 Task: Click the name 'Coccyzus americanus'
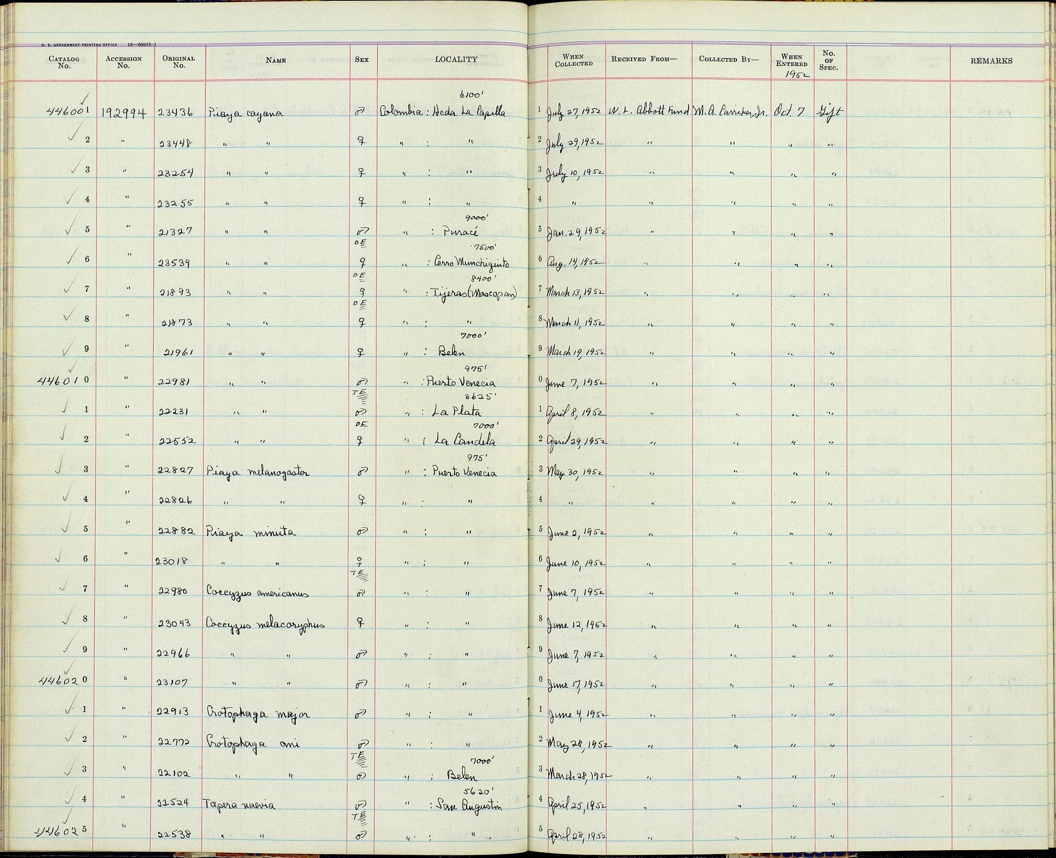pyautogui.click(x=257, y=593)
